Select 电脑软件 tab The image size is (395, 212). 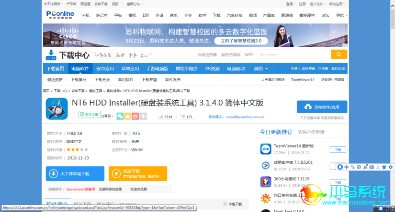click(80, 69)
